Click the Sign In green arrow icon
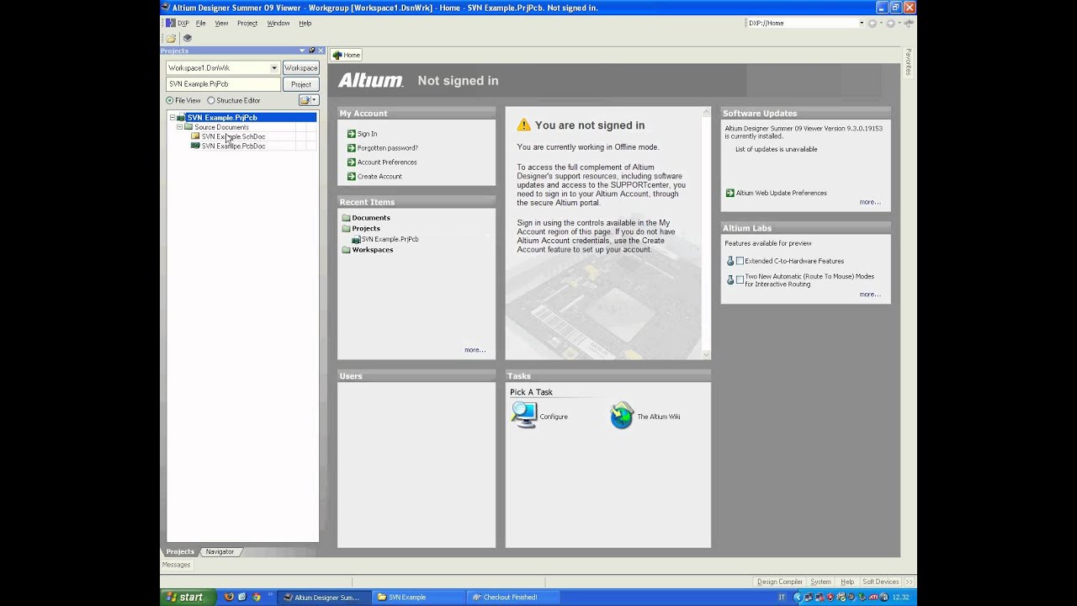This screenshot has height=606, width=1077. click(x=352, y=134)
